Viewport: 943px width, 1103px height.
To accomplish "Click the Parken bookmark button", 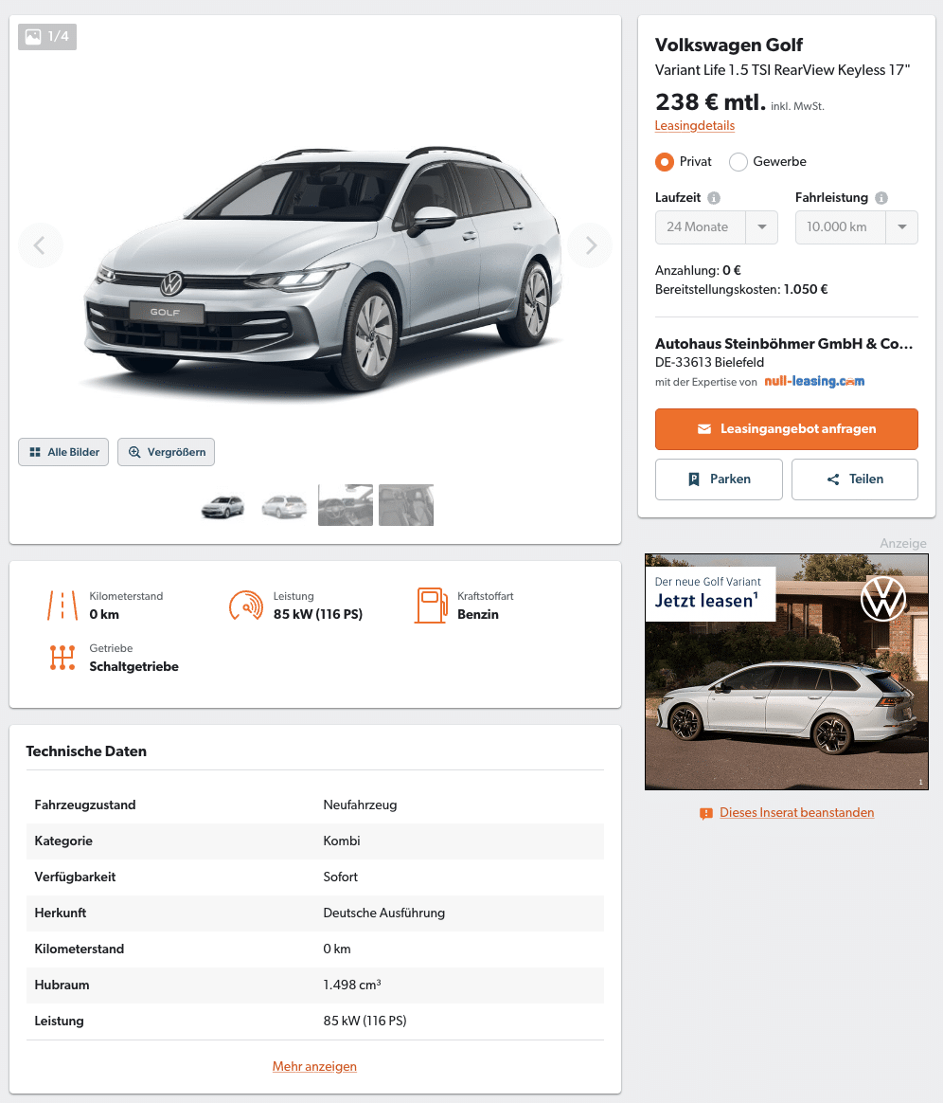I will click(x=719, y=479).
